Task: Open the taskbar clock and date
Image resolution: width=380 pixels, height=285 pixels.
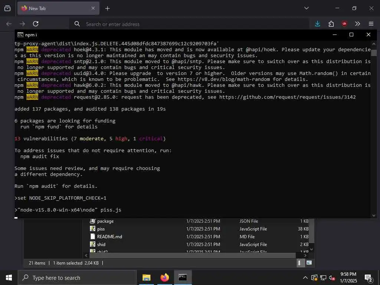Action: point(348,278)
